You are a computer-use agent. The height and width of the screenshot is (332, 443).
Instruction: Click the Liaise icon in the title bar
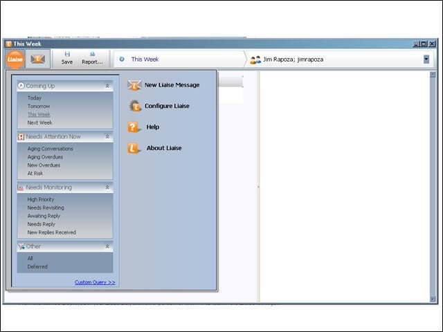pyautogui.click(x=9, y=44)
